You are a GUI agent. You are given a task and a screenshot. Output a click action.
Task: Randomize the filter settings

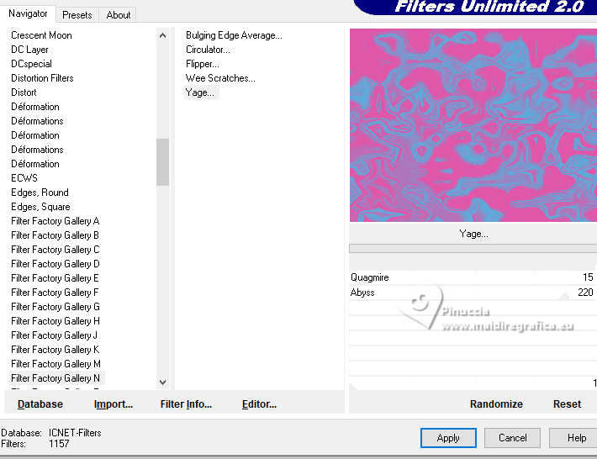496,404
